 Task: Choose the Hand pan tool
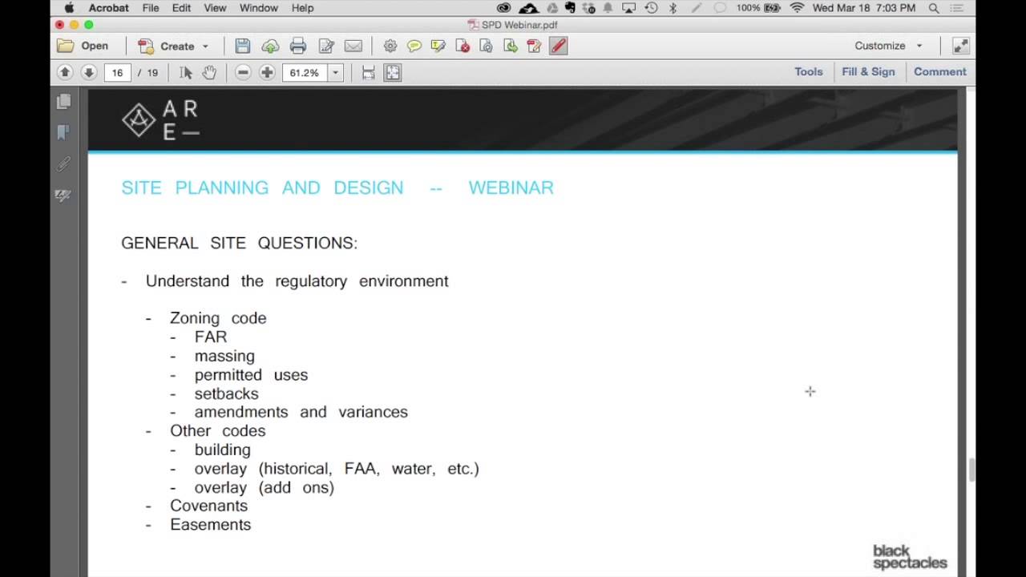click(209, 72)
